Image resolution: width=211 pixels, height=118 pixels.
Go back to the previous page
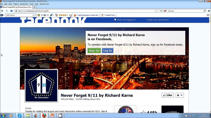click(x=2, y=11)
